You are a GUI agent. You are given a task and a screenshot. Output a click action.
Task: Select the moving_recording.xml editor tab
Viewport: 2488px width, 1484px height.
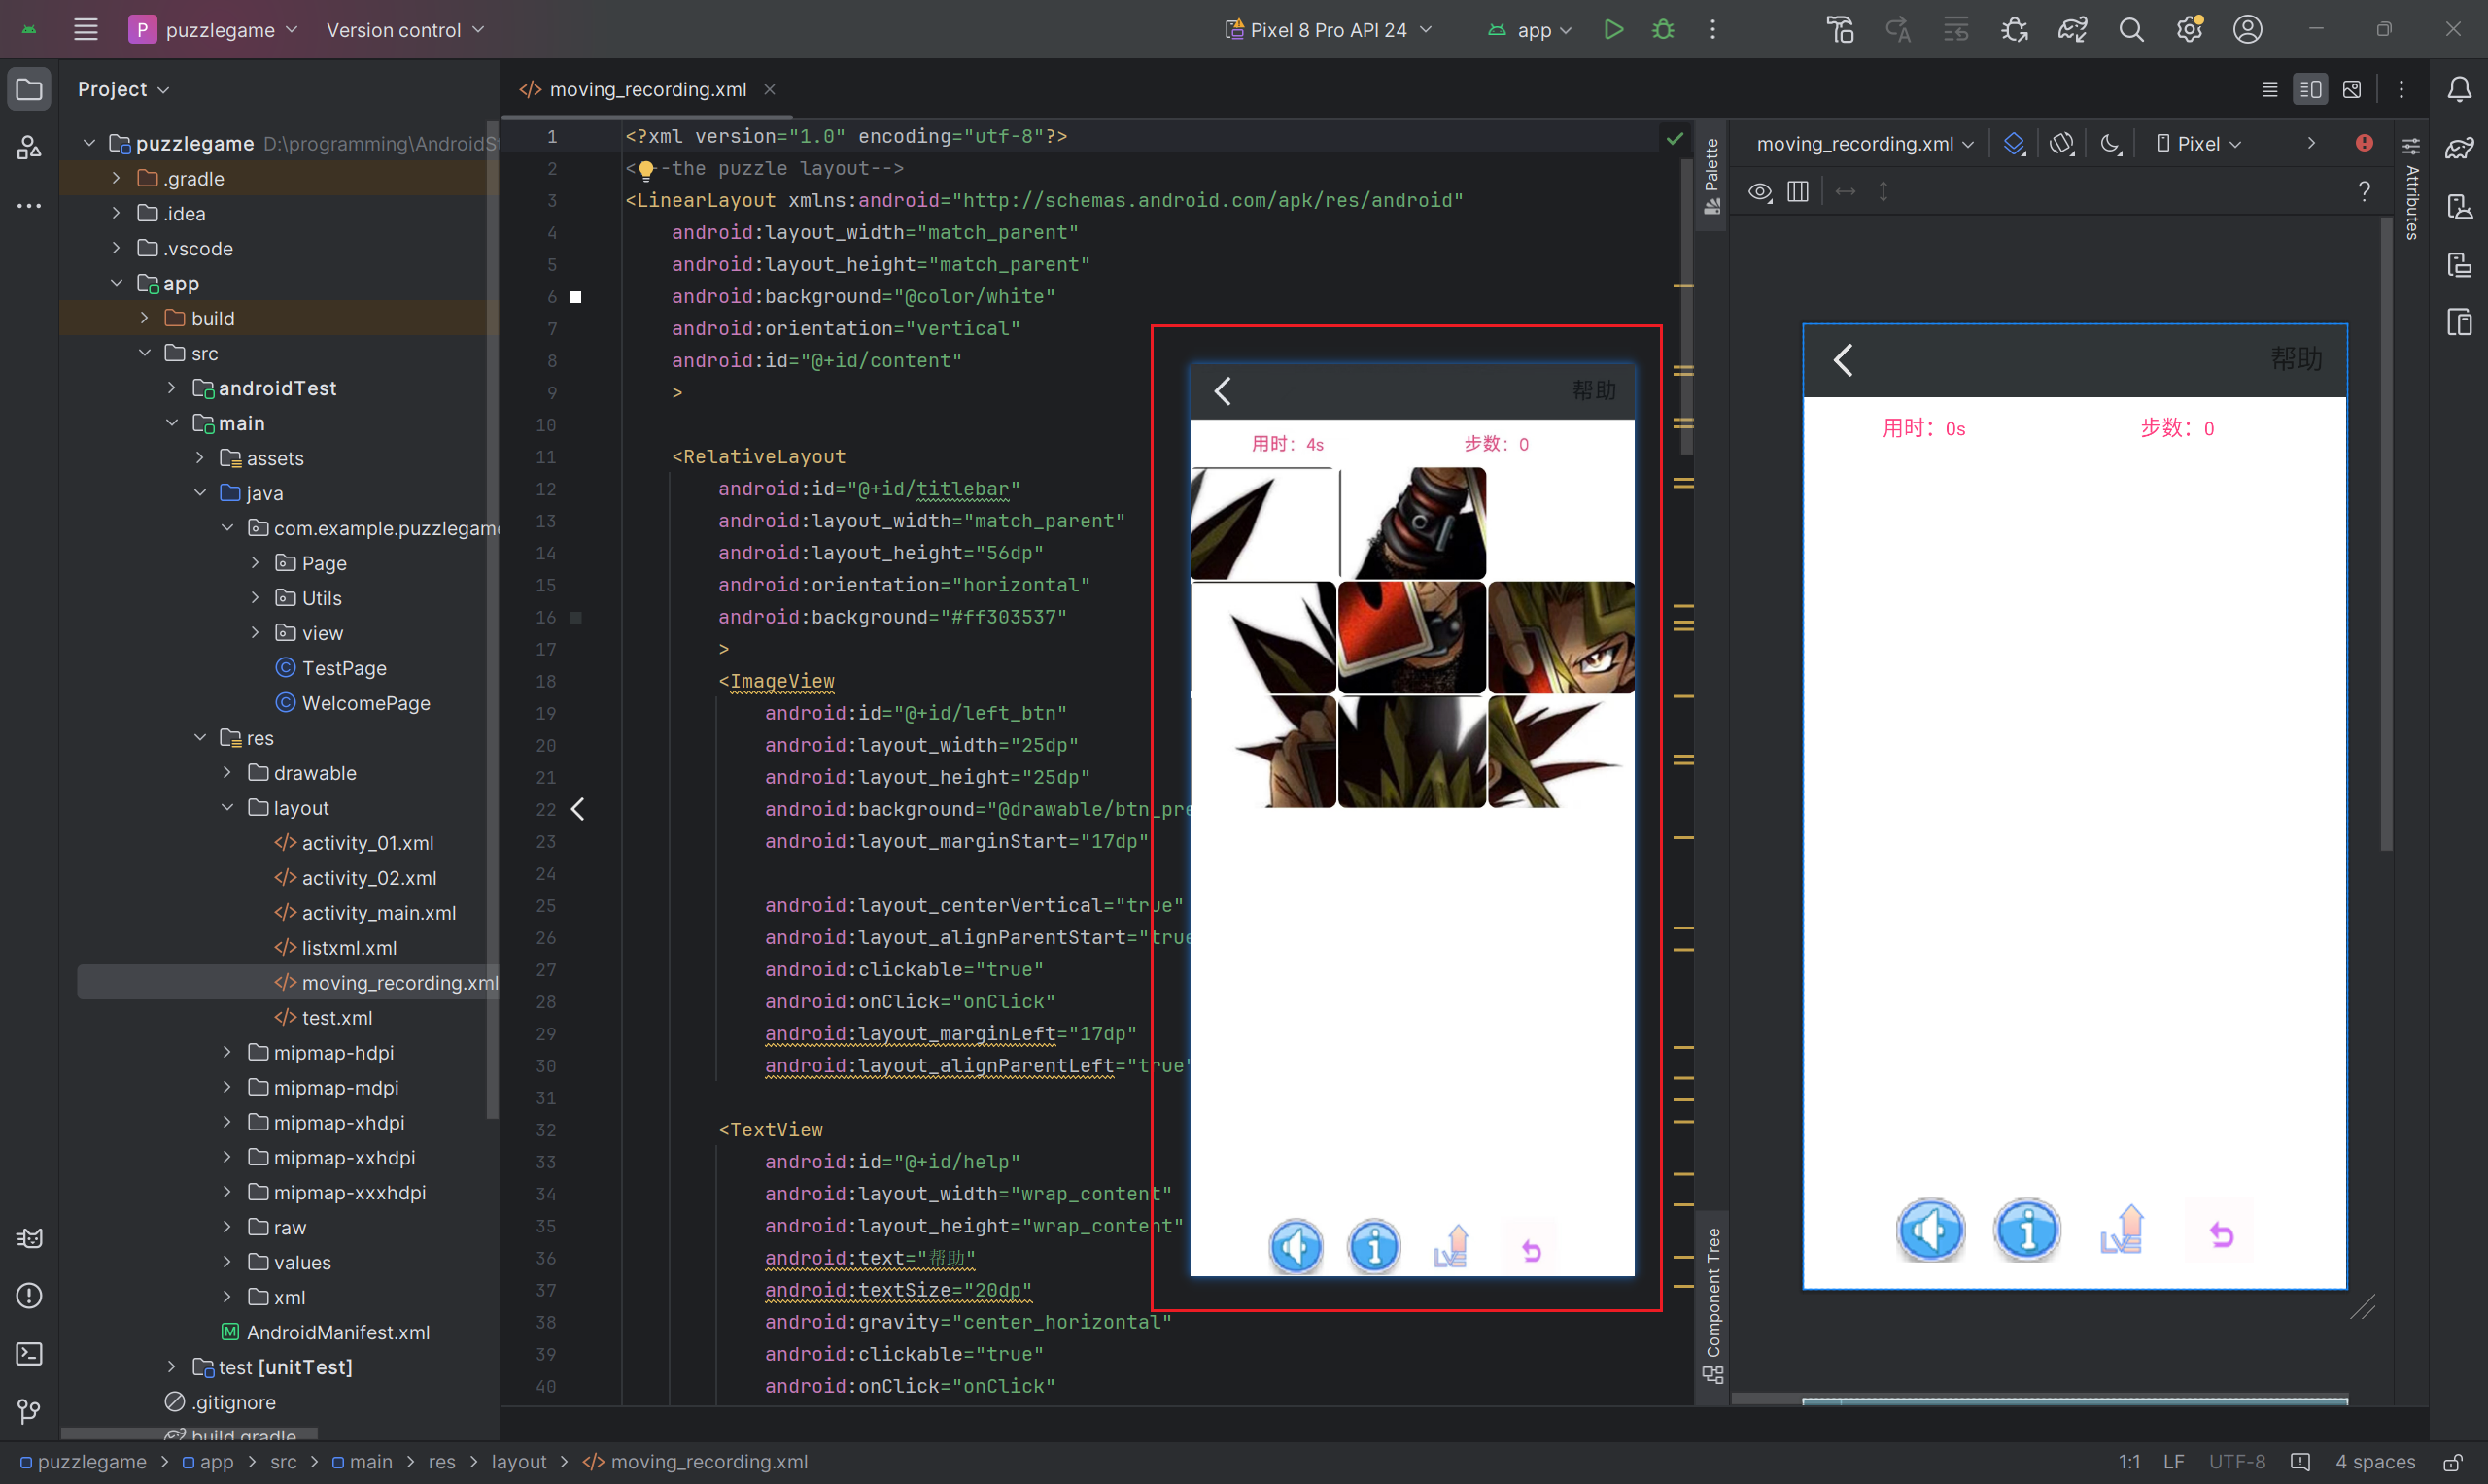pos(646,90)
